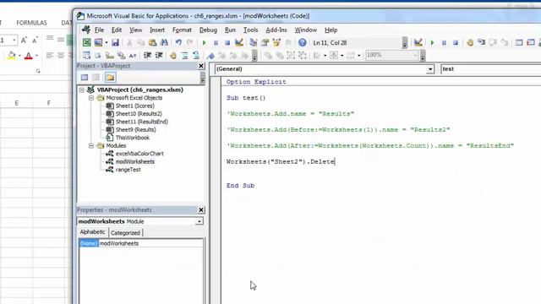Open the View menu
Image resolution: width=541 pixels, height=304 pixels.
click(x=135, y=30)
